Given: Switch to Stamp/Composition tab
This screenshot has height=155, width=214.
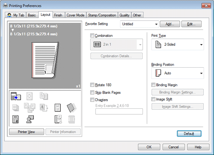Looking at the screenshot, I should pos(102,15).
